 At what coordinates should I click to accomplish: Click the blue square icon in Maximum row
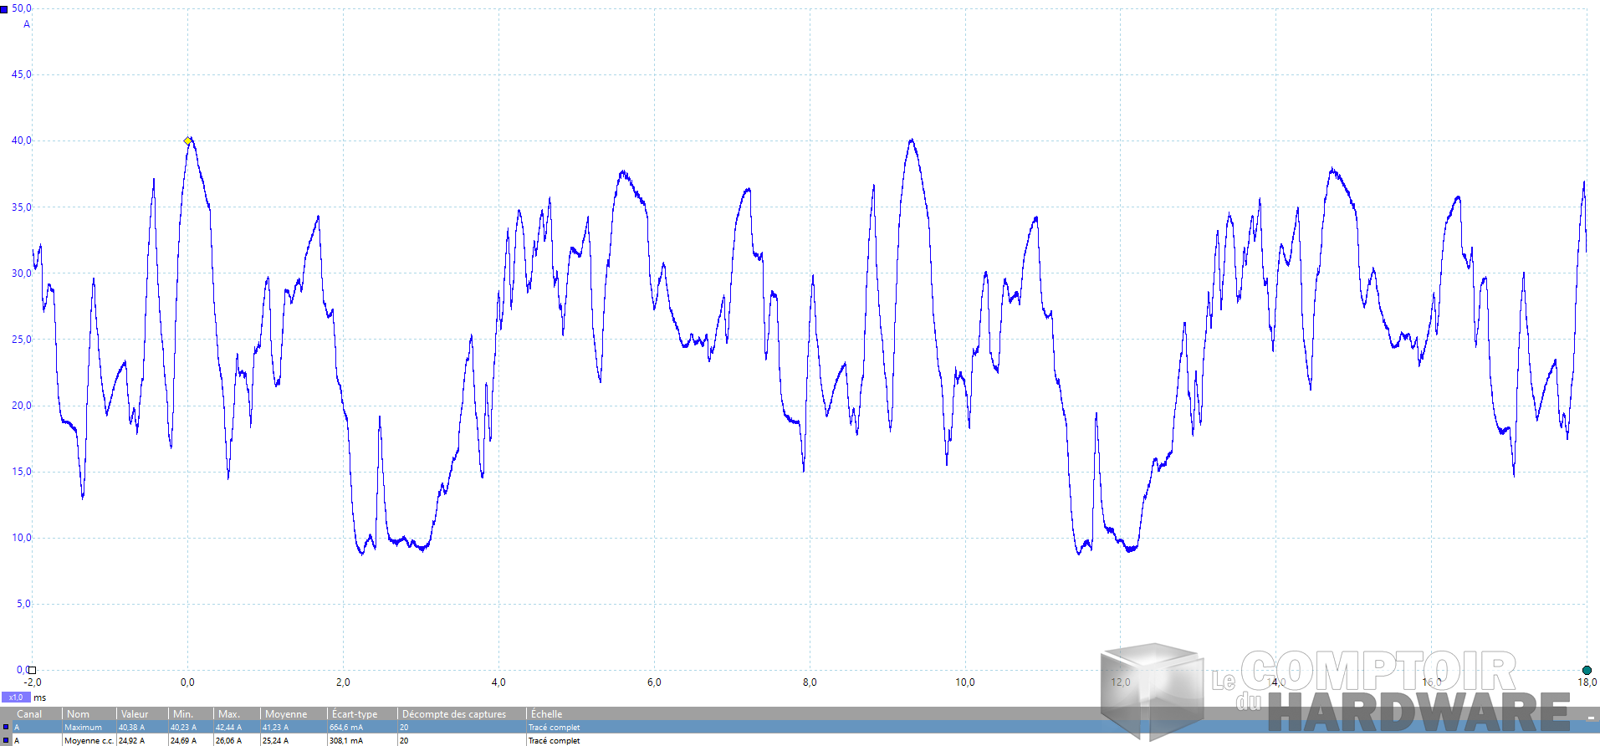(x=6, y=728)
